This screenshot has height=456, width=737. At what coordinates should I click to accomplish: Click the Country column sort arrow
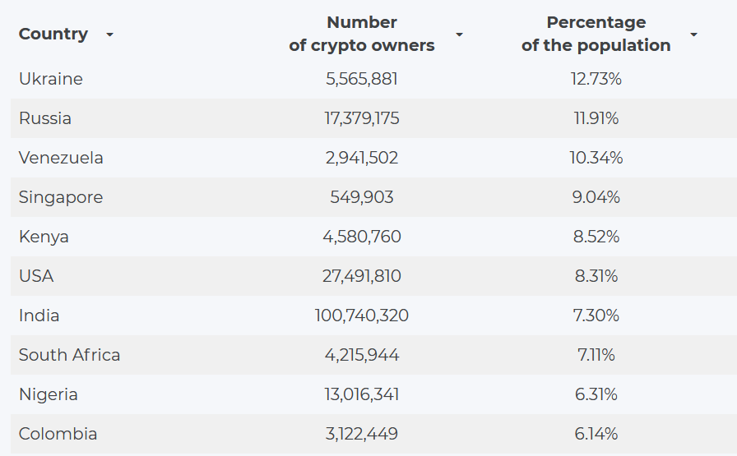point(109,35)
